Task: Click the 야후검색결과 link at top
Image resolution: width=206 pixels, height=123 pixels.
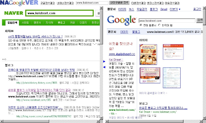Action: tap(172, 3)
